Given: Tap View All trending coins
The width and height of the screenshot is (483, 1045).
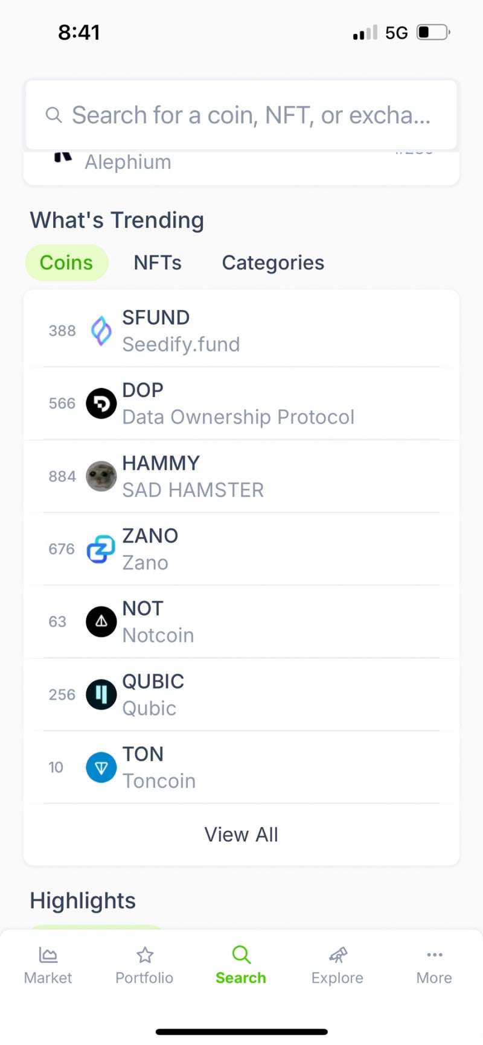Looking at the screenshot, I should [241, 834].
